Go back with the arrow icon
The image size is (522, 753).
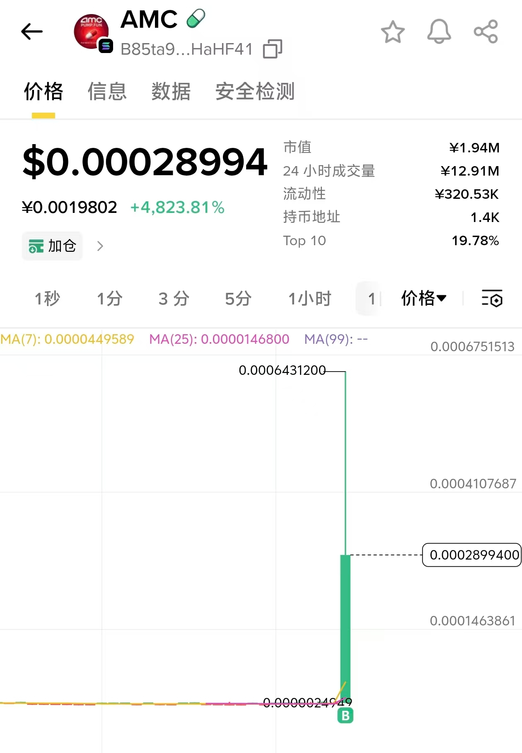pyautogui.click(x=32, y=31)
